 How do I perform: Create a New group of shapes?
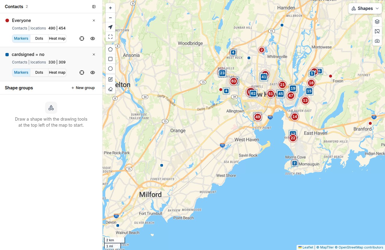point(83,88)
